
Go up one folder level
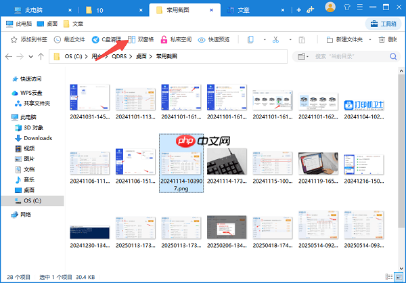41,56
